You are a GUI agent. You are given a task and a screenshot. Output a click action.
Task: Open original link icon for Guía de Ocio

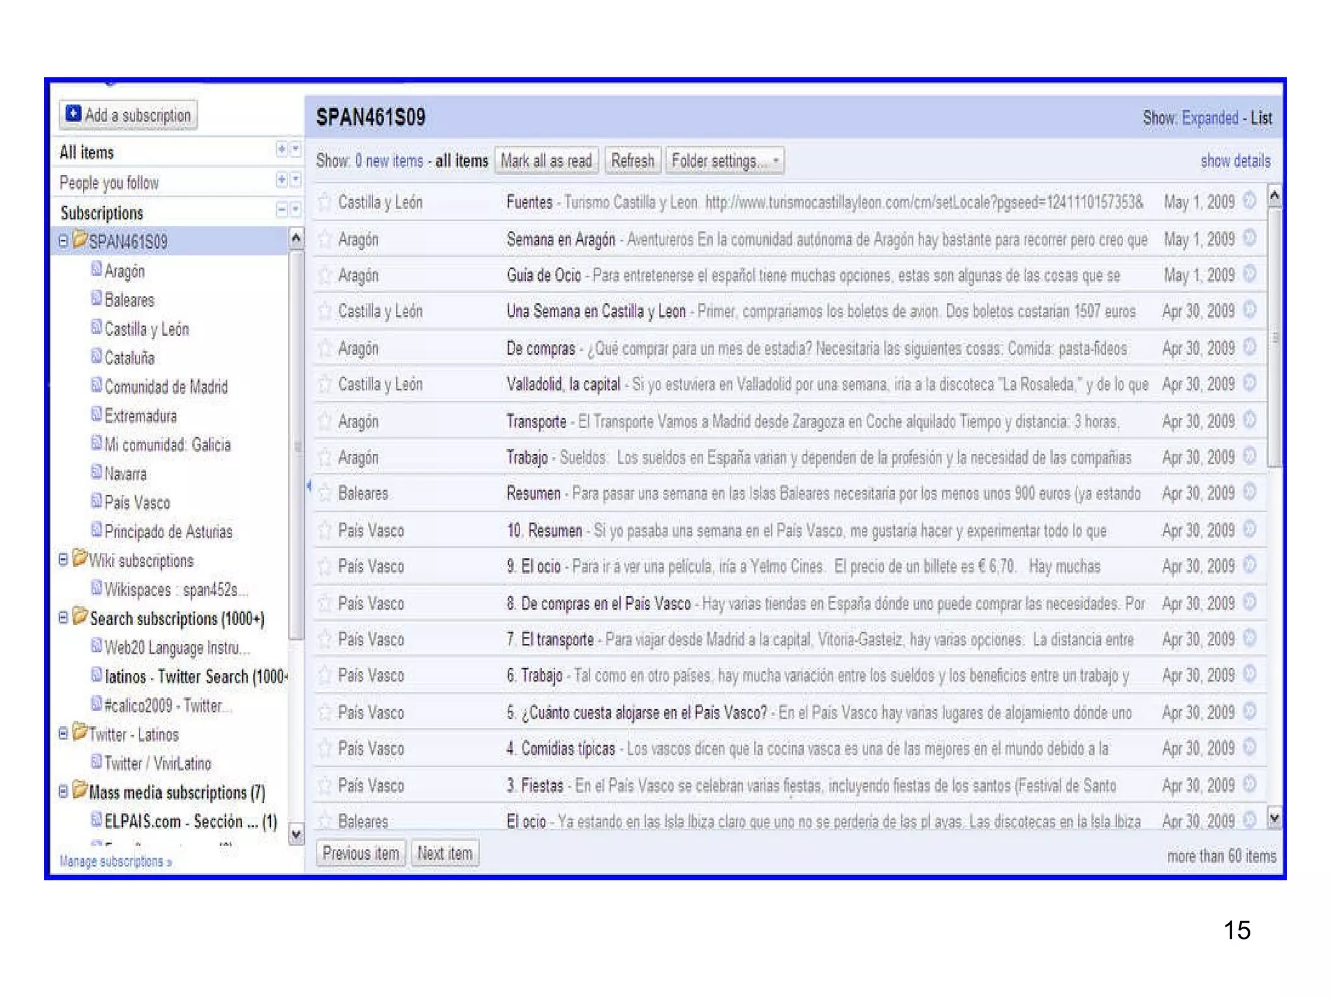tap(1249, 274)
